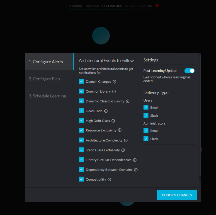Uncheck the Domain Changes checkbox
Screen dimensions: 216x215
point(81,82)
